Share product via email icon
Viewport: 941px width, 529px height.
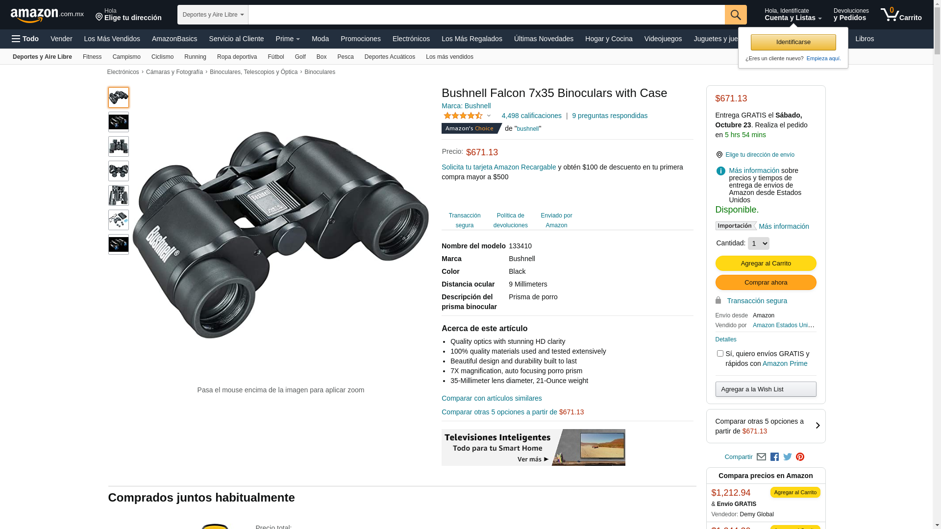tap(761, 457)
